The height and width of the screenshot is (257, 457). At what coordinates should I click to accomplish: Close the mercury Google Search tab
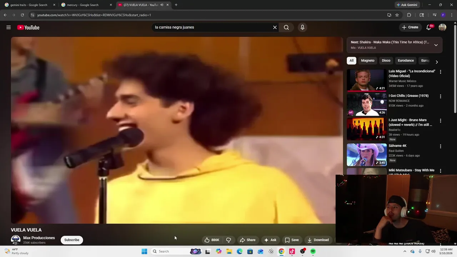111,5
